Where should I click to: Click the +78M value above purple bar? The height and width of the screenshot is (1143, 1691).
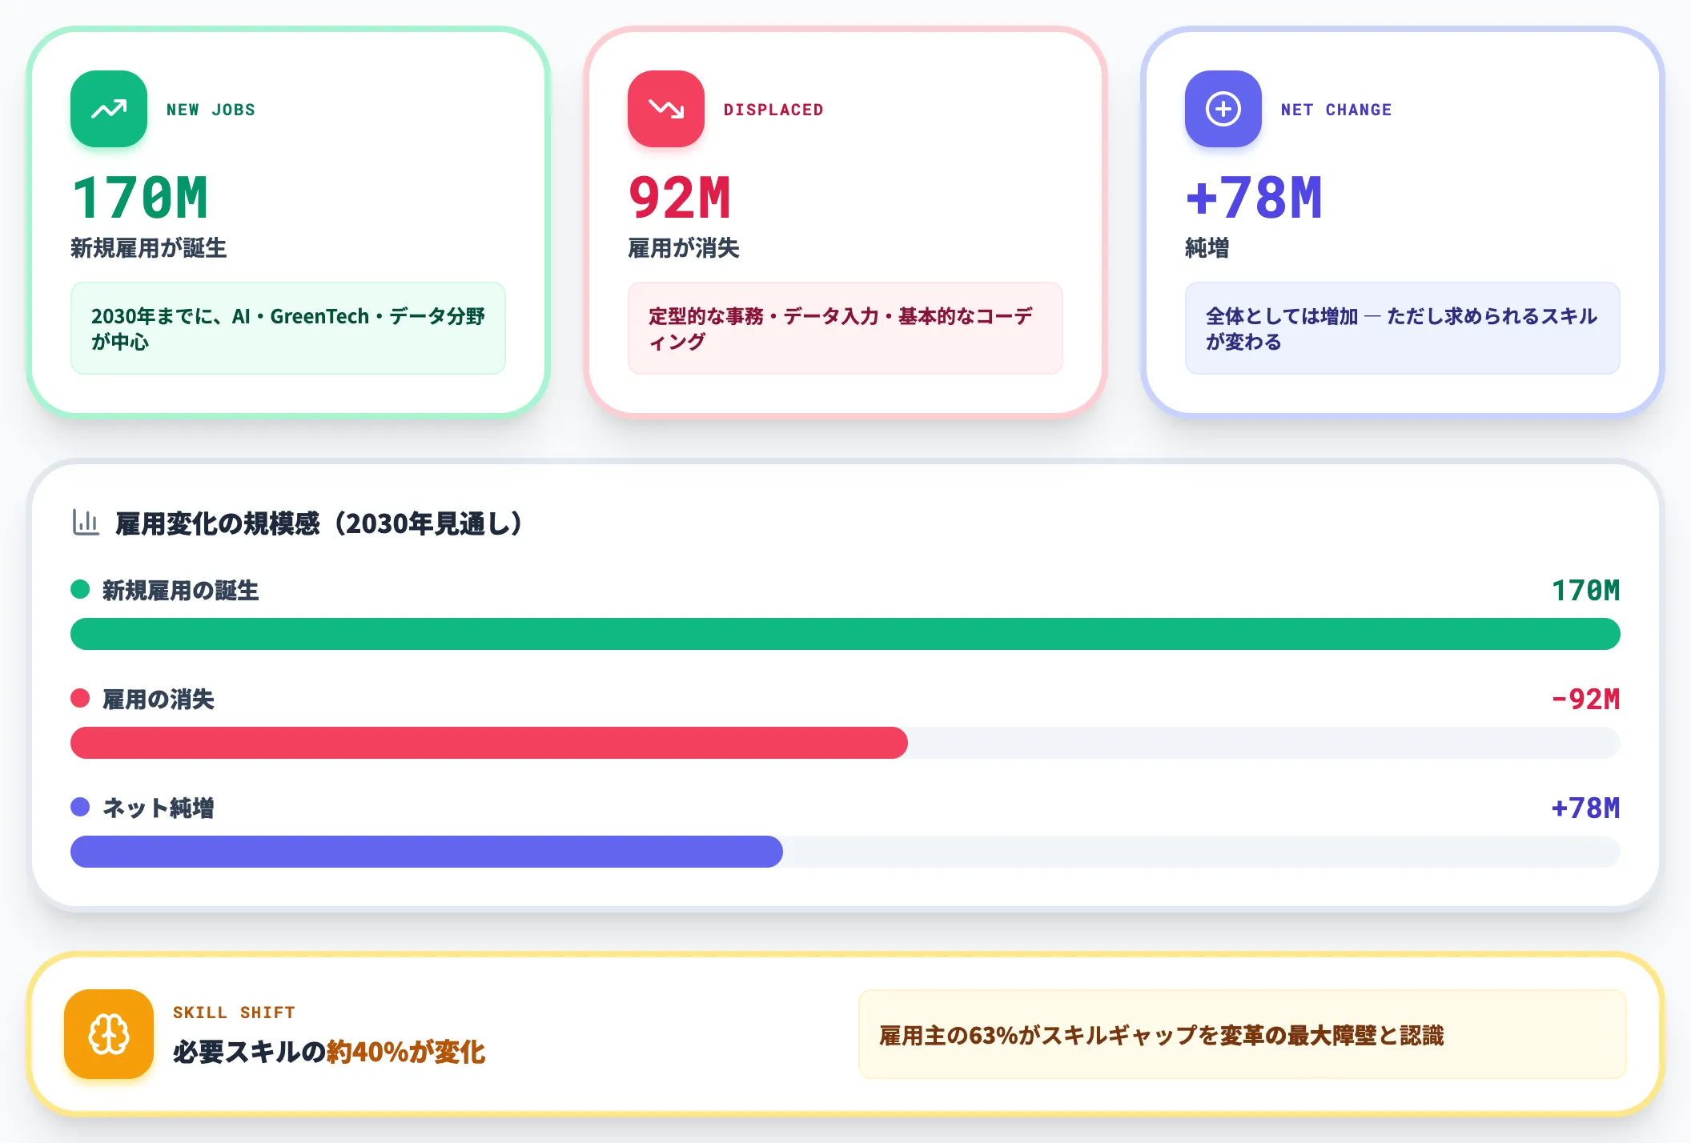tap(1586, 808)
